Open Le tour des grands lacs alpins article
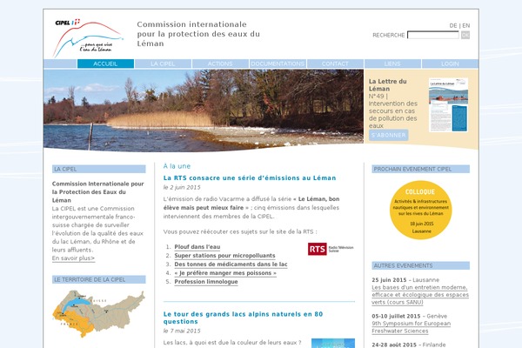 coord(243,318)
